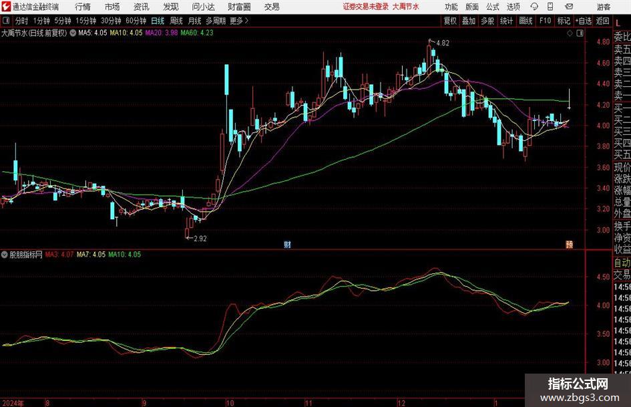Add stock with +自选 button
Image resolution: width=631 pixels, height=407 pixels.
point(584,21)
